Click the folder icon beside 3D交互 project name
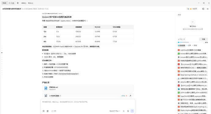 (x=23, y=9)
